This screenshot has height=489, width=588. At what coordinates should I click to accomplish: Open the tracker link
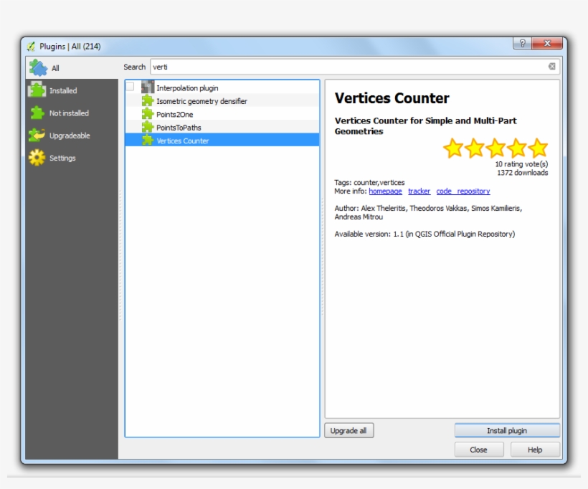pyautogui.click(x=419, y=191)
